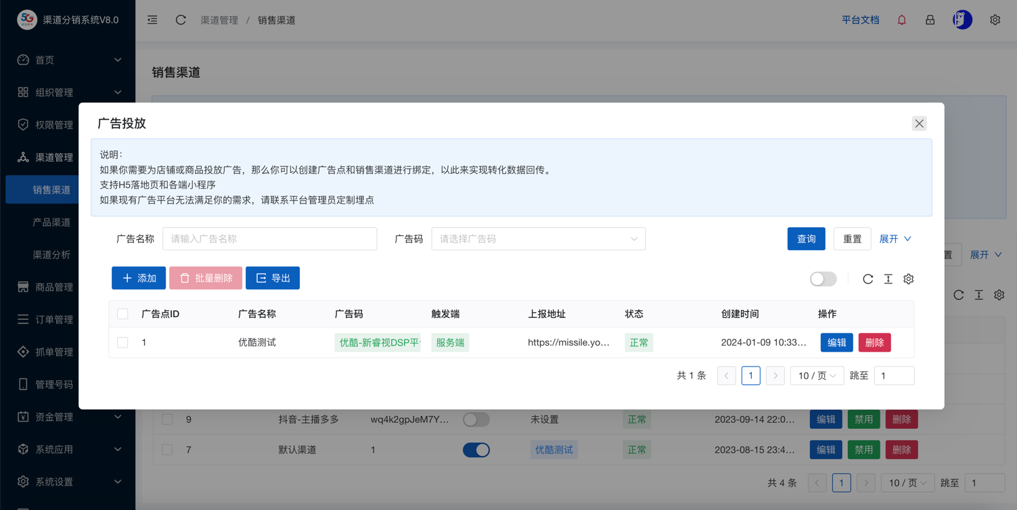Open the 10 / 页 page size dropdown
The image size is (1017, 510).
pyautogui.click(x=817, y=375)
